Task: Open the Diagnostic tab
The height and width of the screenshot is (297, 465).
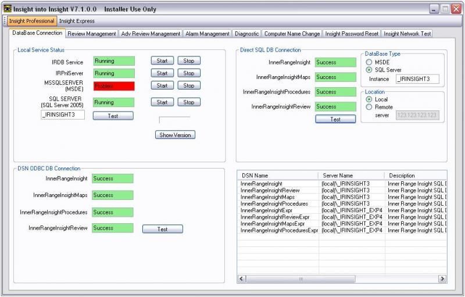Action: pyautogui.click(x=247, y=34)
